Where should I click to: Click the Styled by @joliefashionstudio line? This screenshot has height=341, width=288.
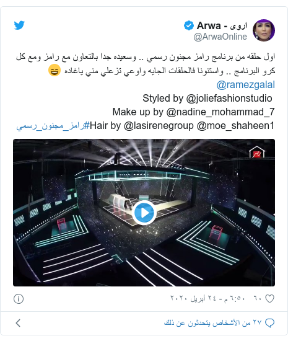pyautogui.click(x=207, y=99)
